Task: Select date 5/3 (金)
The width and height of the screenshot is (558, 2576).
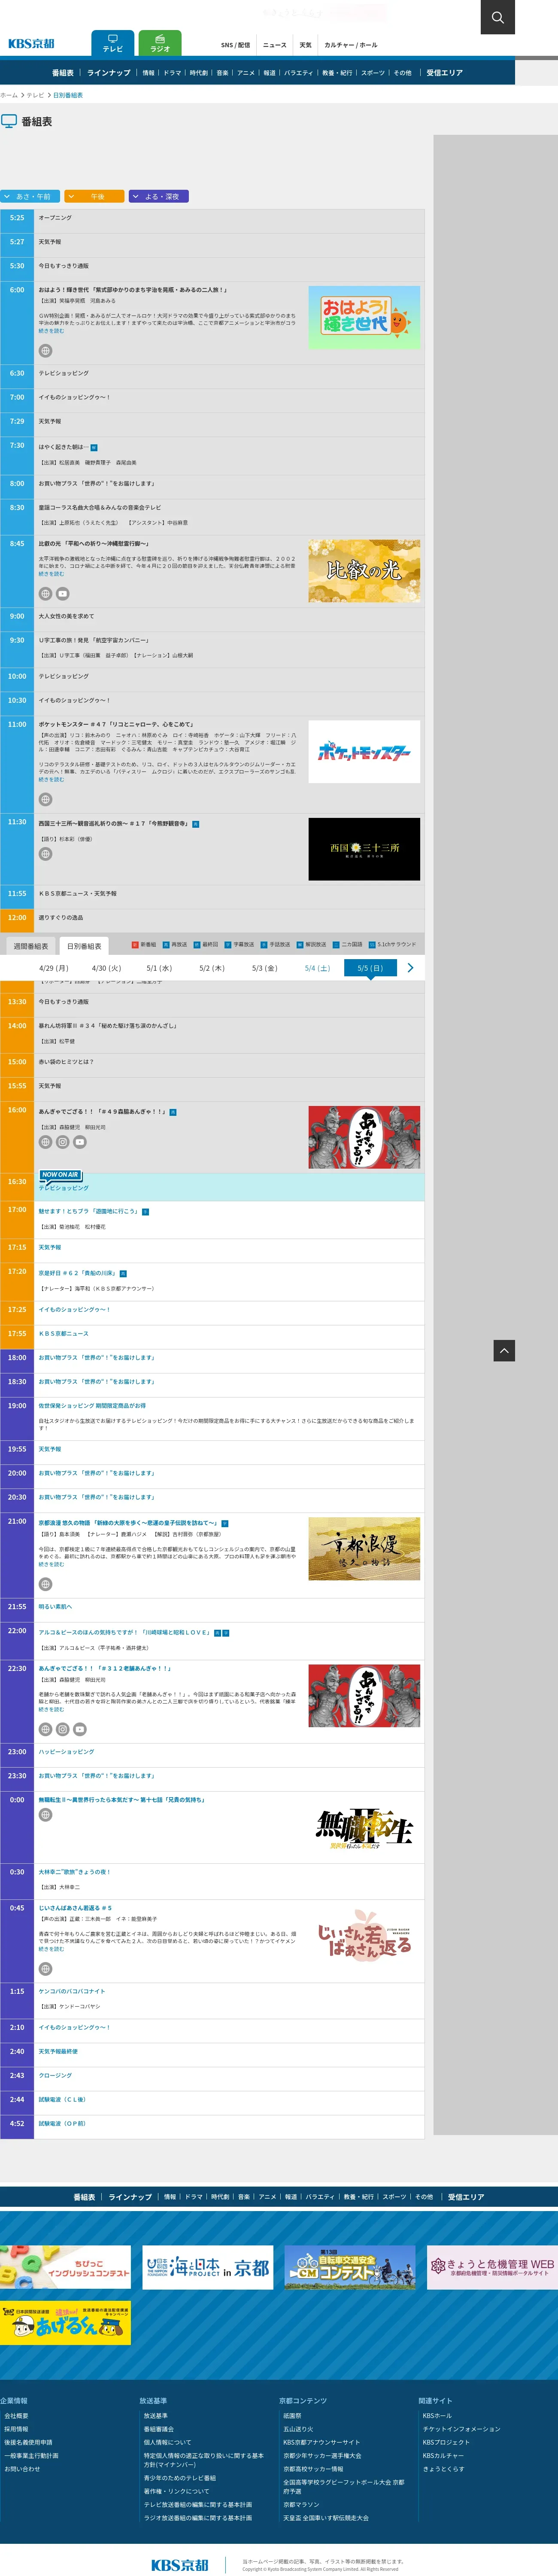Action: (x=265, y=968)
